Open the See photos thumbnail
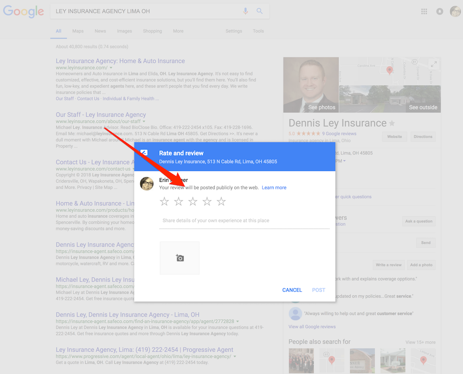This screenshot has height=374, width=463. point(311,85)
